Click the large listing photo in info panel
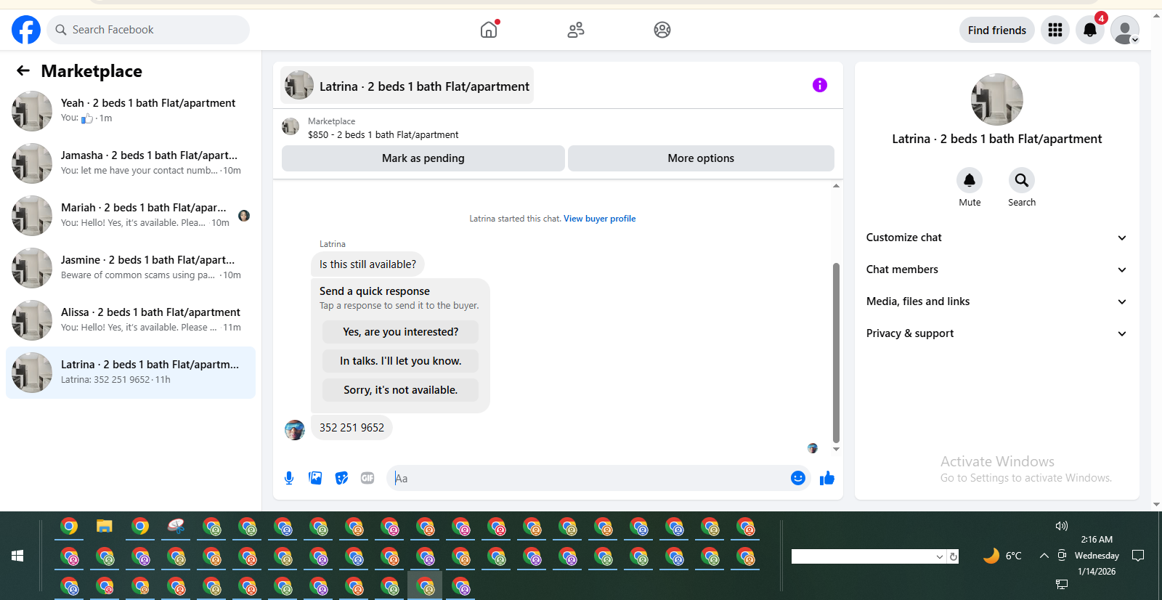 996,100
